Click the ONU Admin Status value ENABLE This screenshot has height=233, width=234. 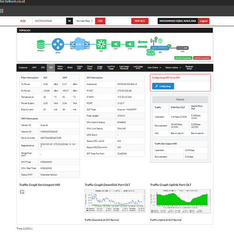point(122,122)
